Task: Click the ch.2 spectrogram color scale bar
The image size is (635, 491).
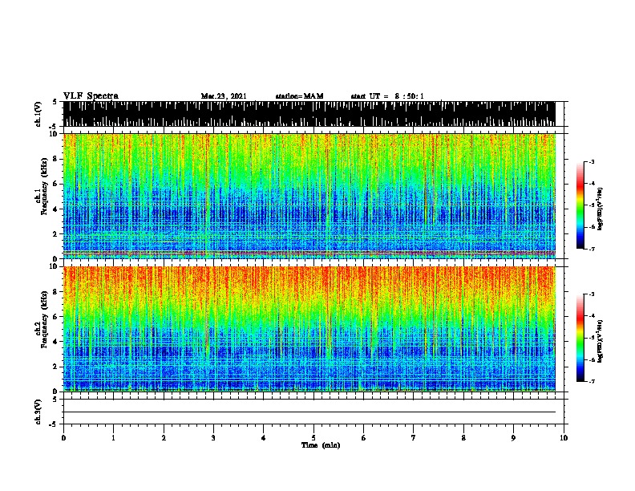Action: point(580,338)
